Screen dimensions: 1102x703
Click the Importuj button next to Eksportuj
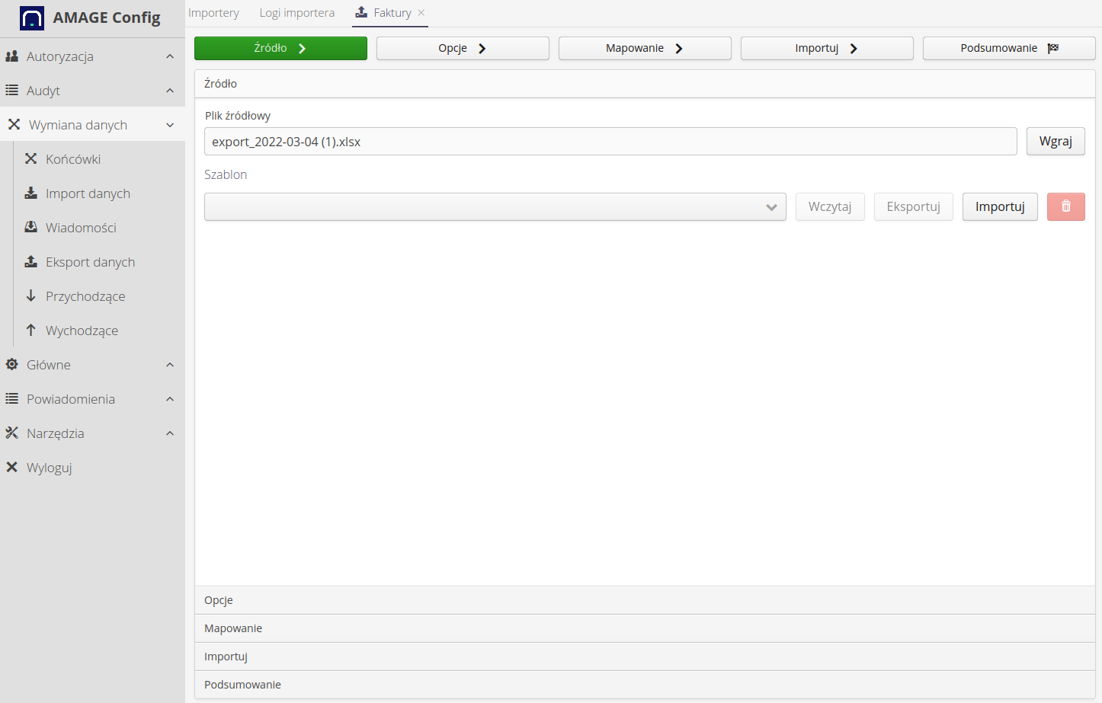[x=1000, y=206]
